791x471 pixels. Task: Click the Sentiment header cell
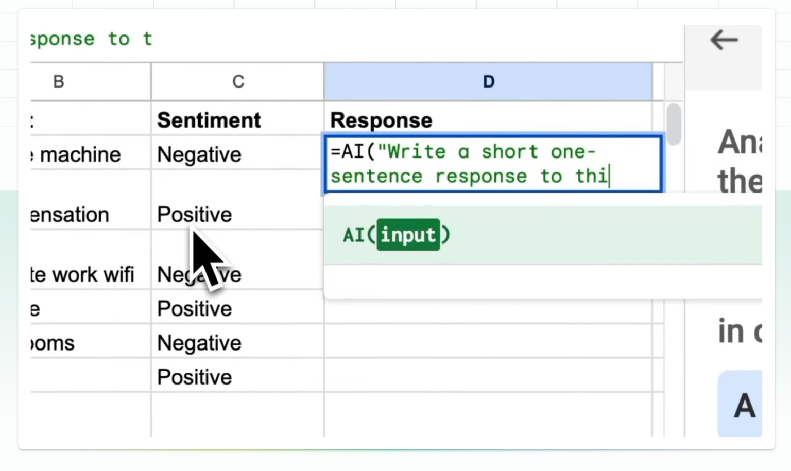[x=209, y=120]
